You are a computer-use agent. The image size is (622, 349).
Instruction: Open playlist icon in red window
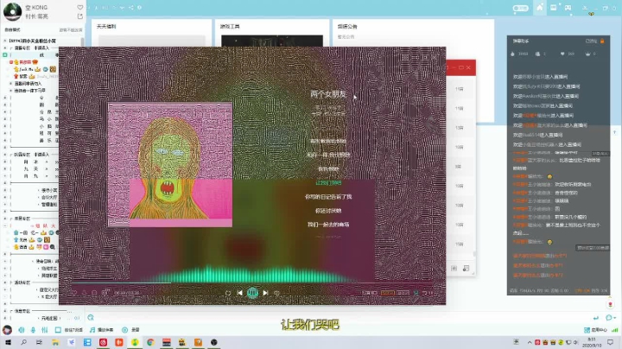tap(466, 269)
